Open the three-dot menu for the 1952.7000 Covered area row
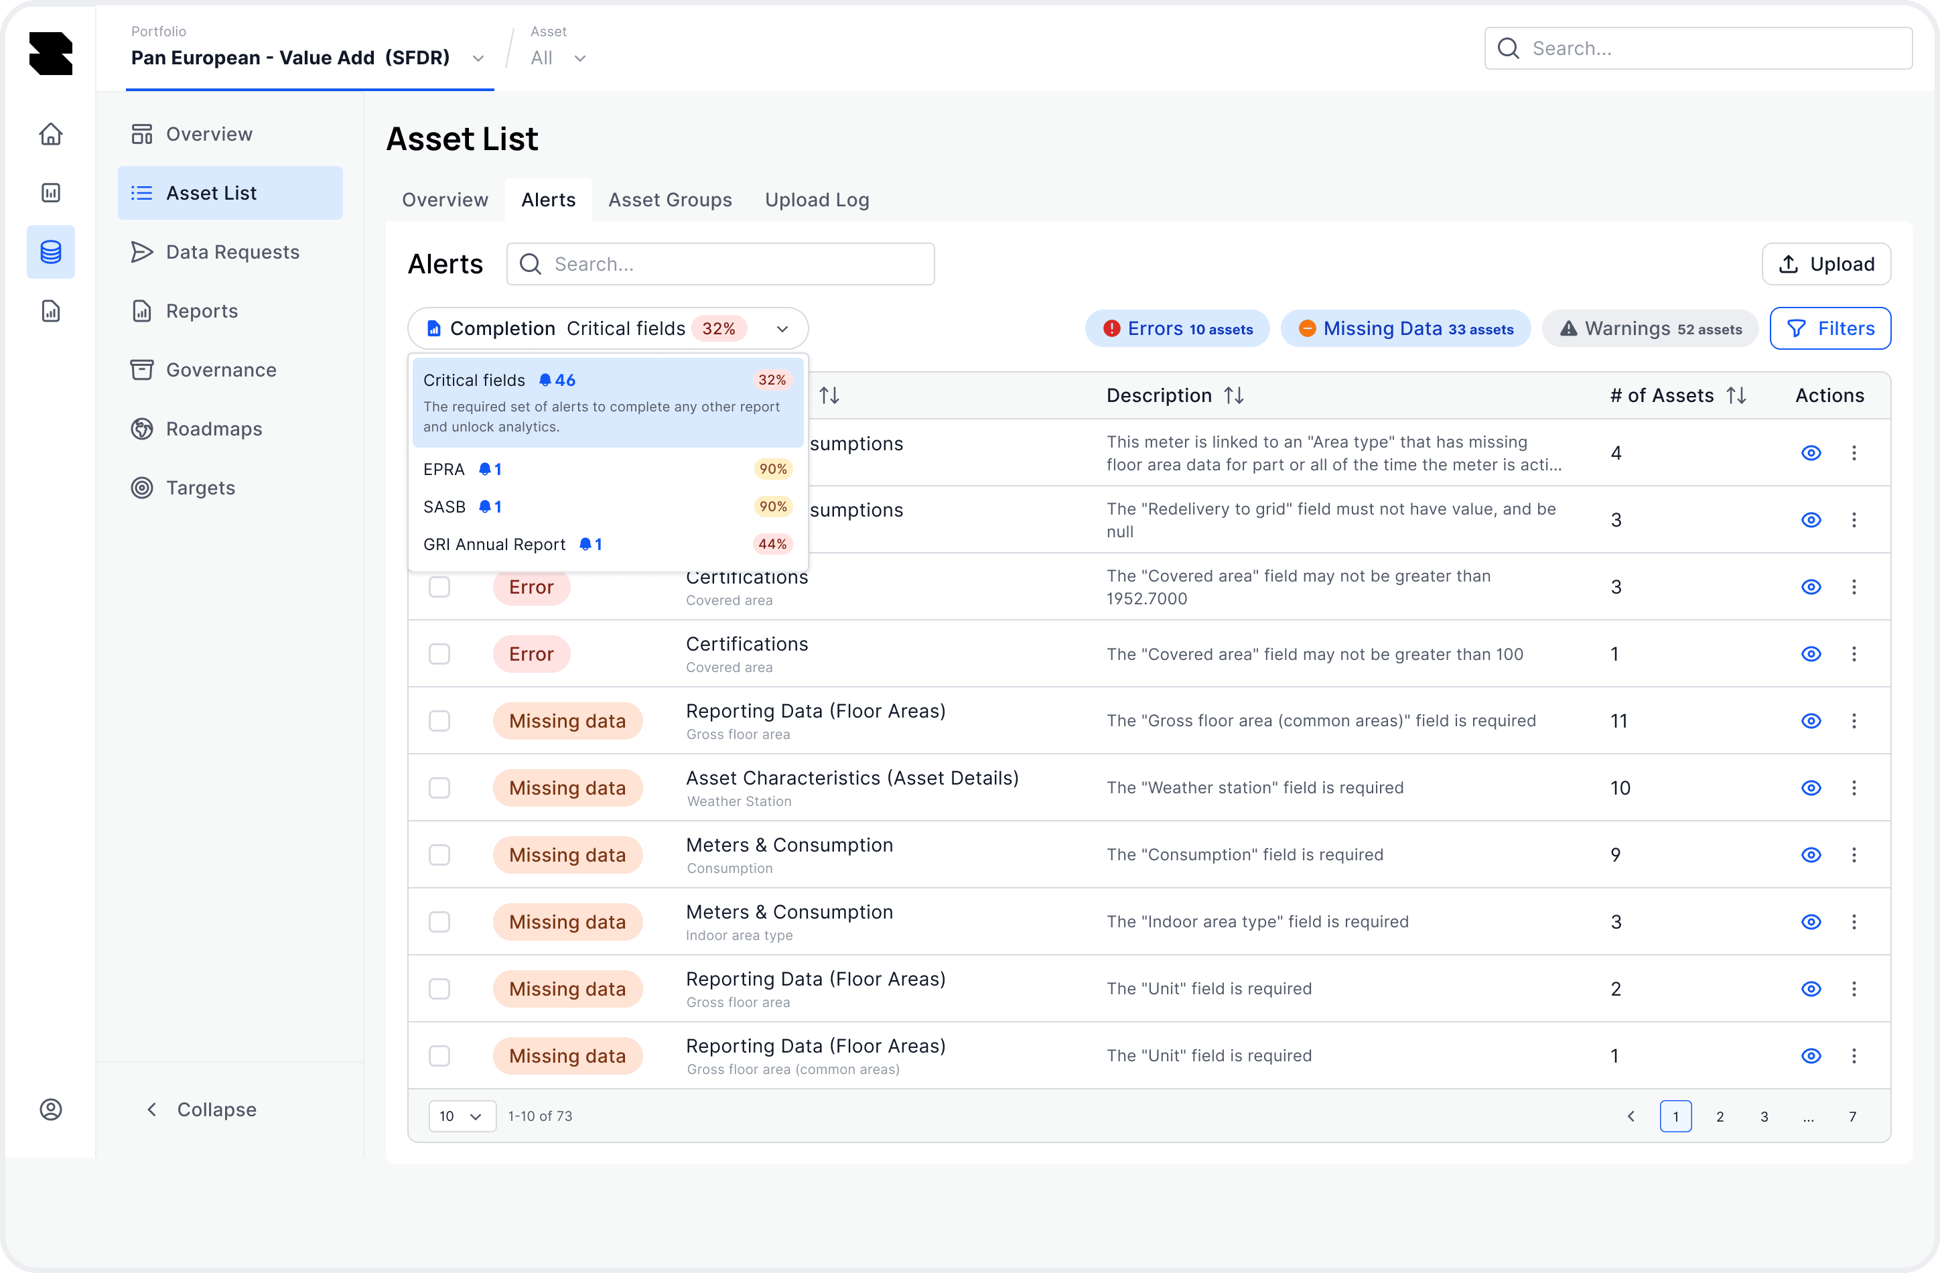The image size is (1940, 1273). point(1854,587)
